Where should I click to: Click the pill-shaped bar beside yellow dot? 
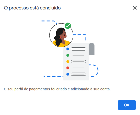[79, 62]
